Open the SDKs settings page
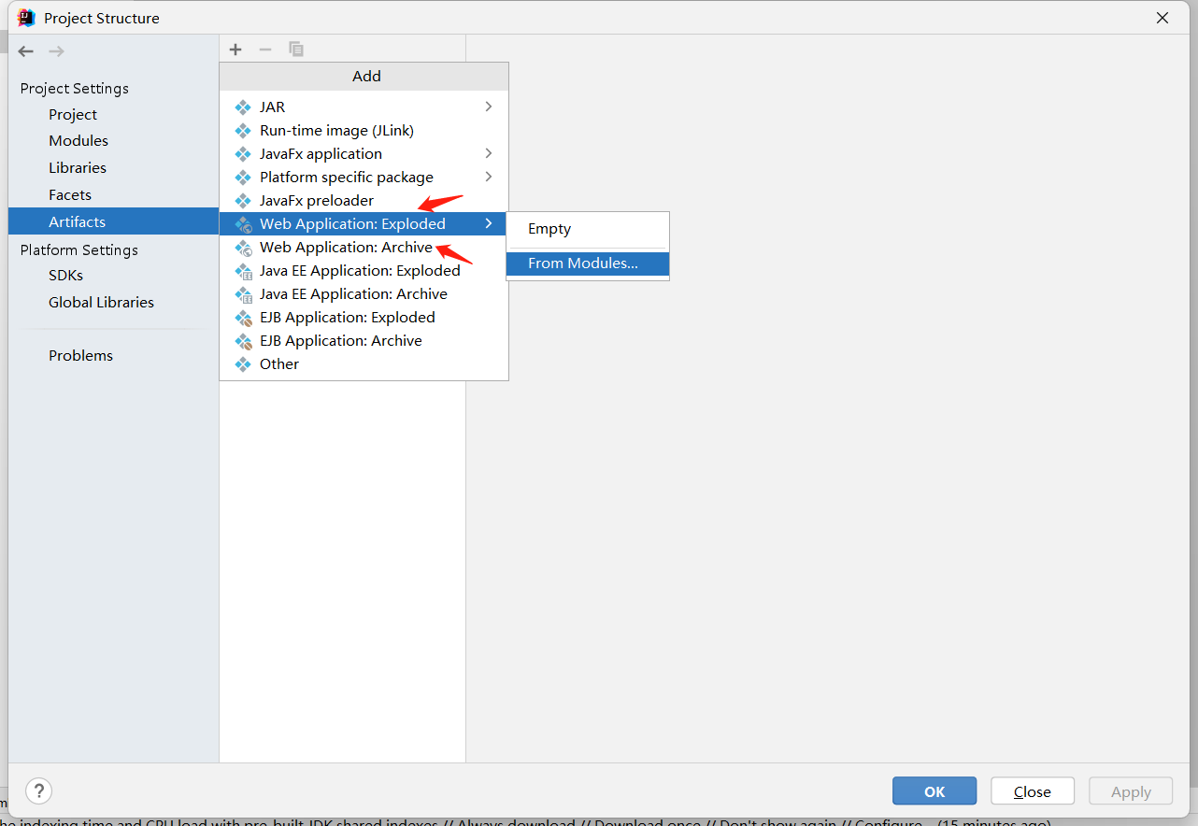 click(x=65, y=276)
